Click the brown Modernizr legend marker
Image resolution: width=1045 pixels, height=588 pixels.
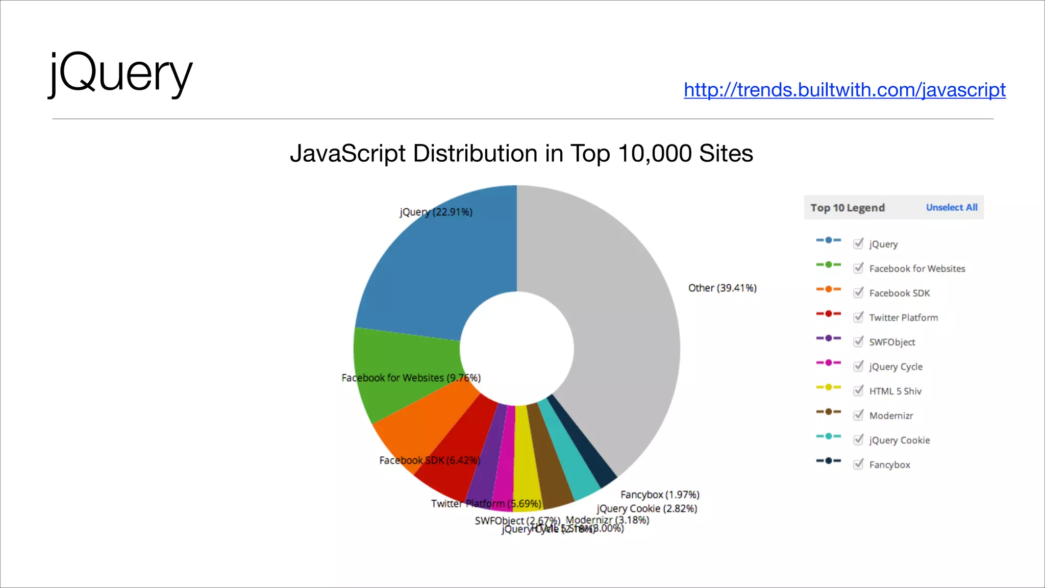(x=828, y=411)
